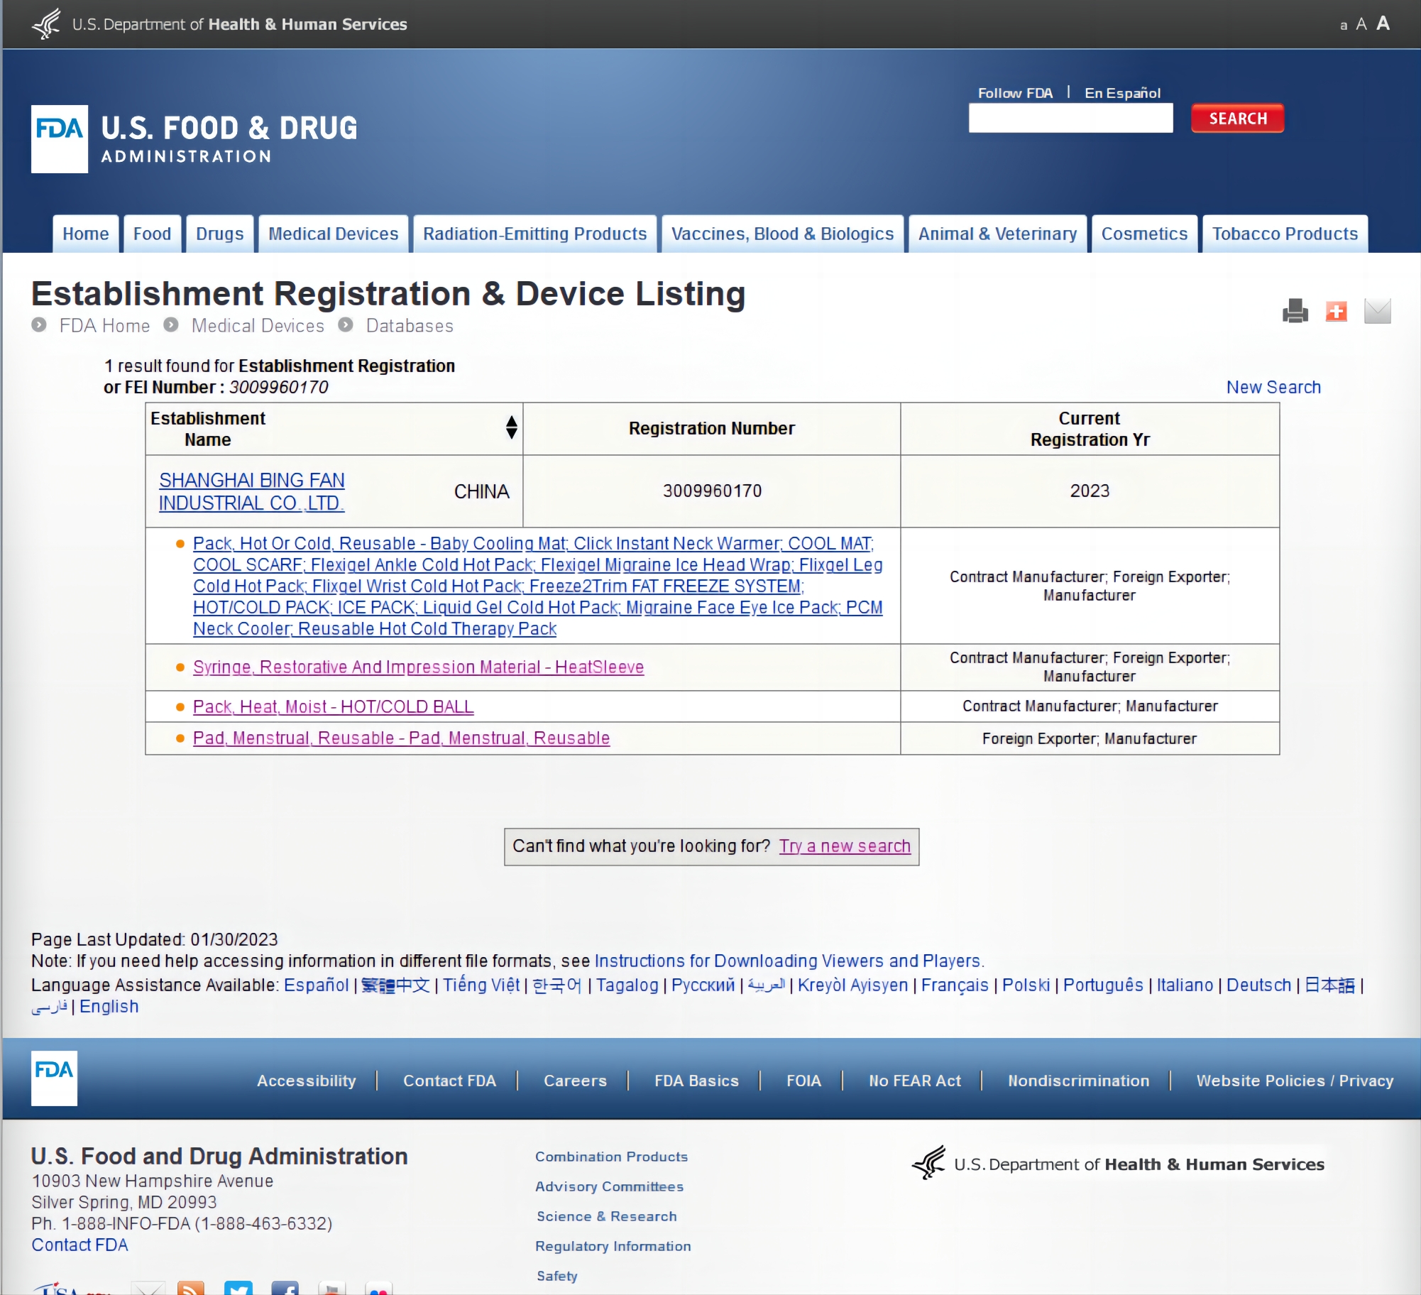Click the red plus share icon
The image size is (1421, 1295).
coord(1336,311)
